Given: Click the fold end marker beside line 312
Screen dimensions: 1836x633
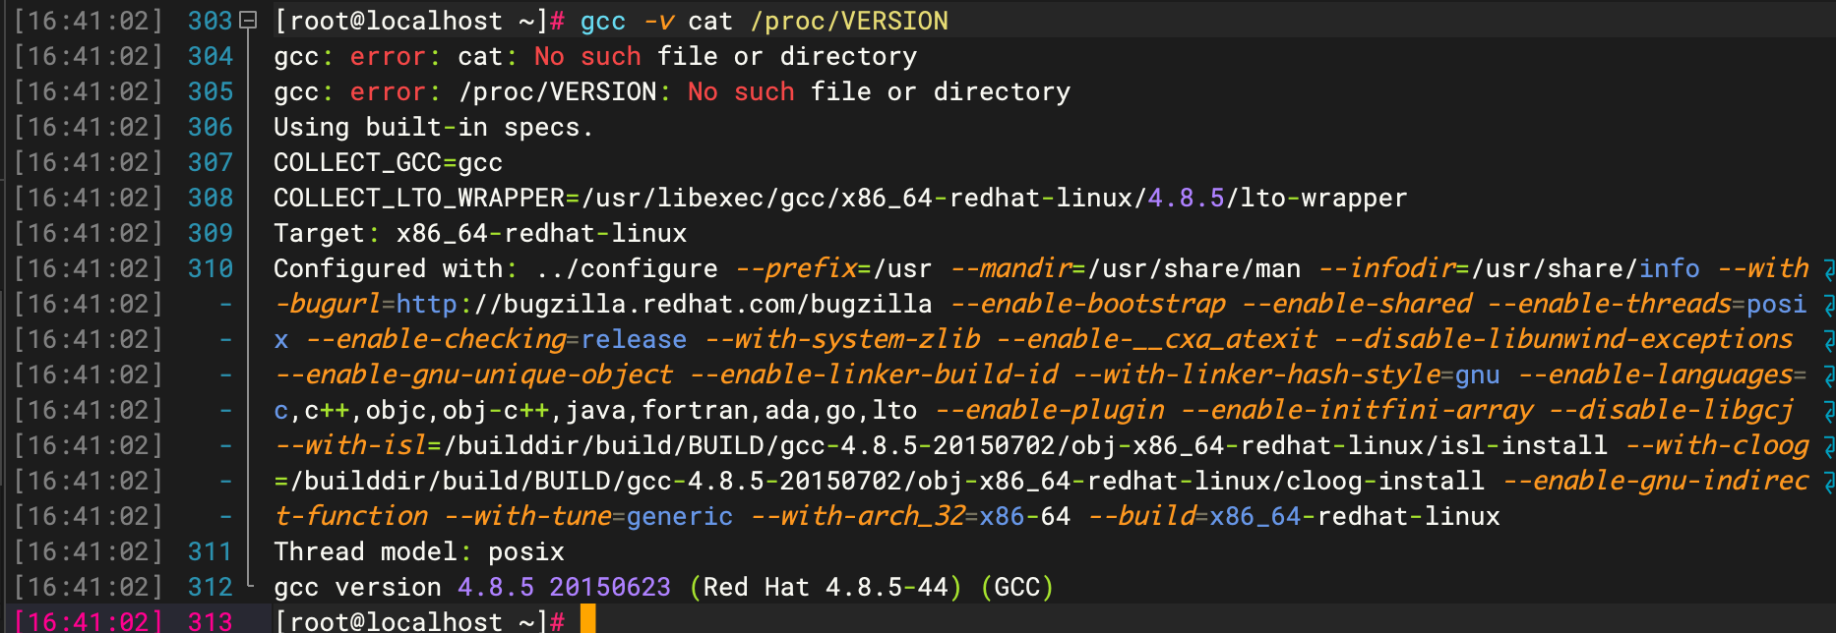Looking at the screenshot, I should tap(249, 585).
